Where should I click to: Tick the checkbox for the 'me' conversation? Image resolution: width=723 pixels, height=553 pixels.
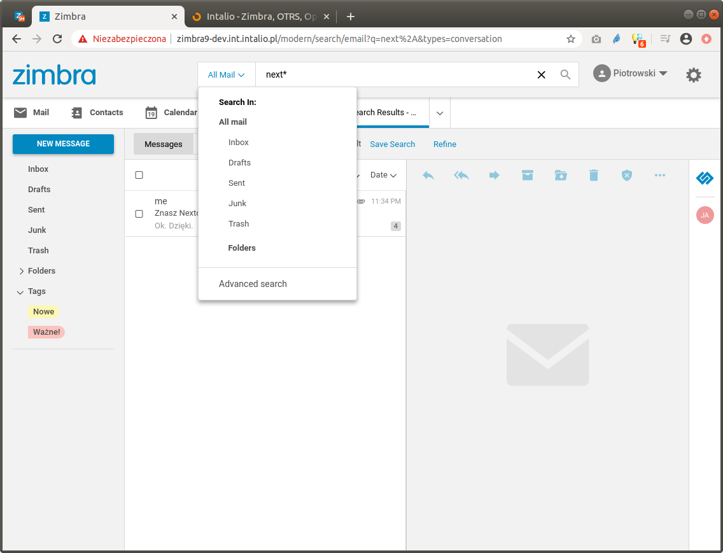(x=139, y=214)
